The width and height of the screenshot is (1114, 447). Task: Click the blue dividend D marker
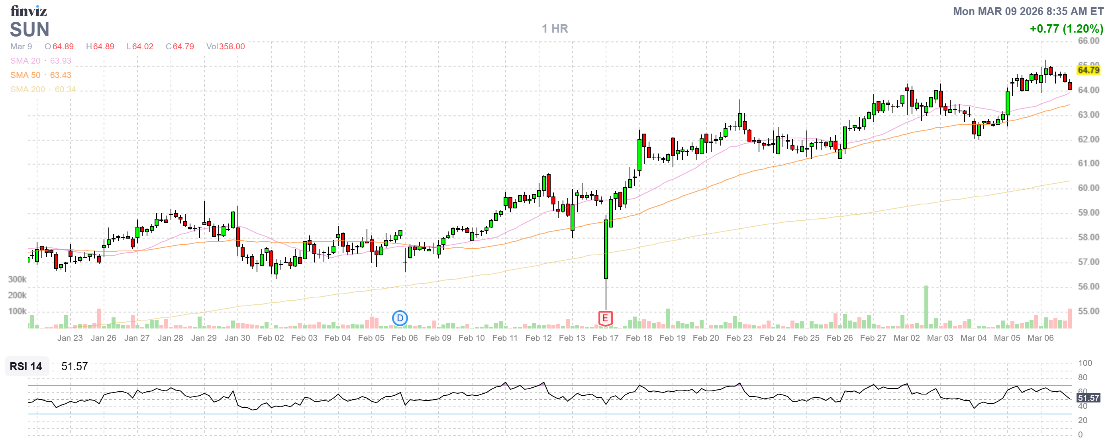(x=400, y=319)
